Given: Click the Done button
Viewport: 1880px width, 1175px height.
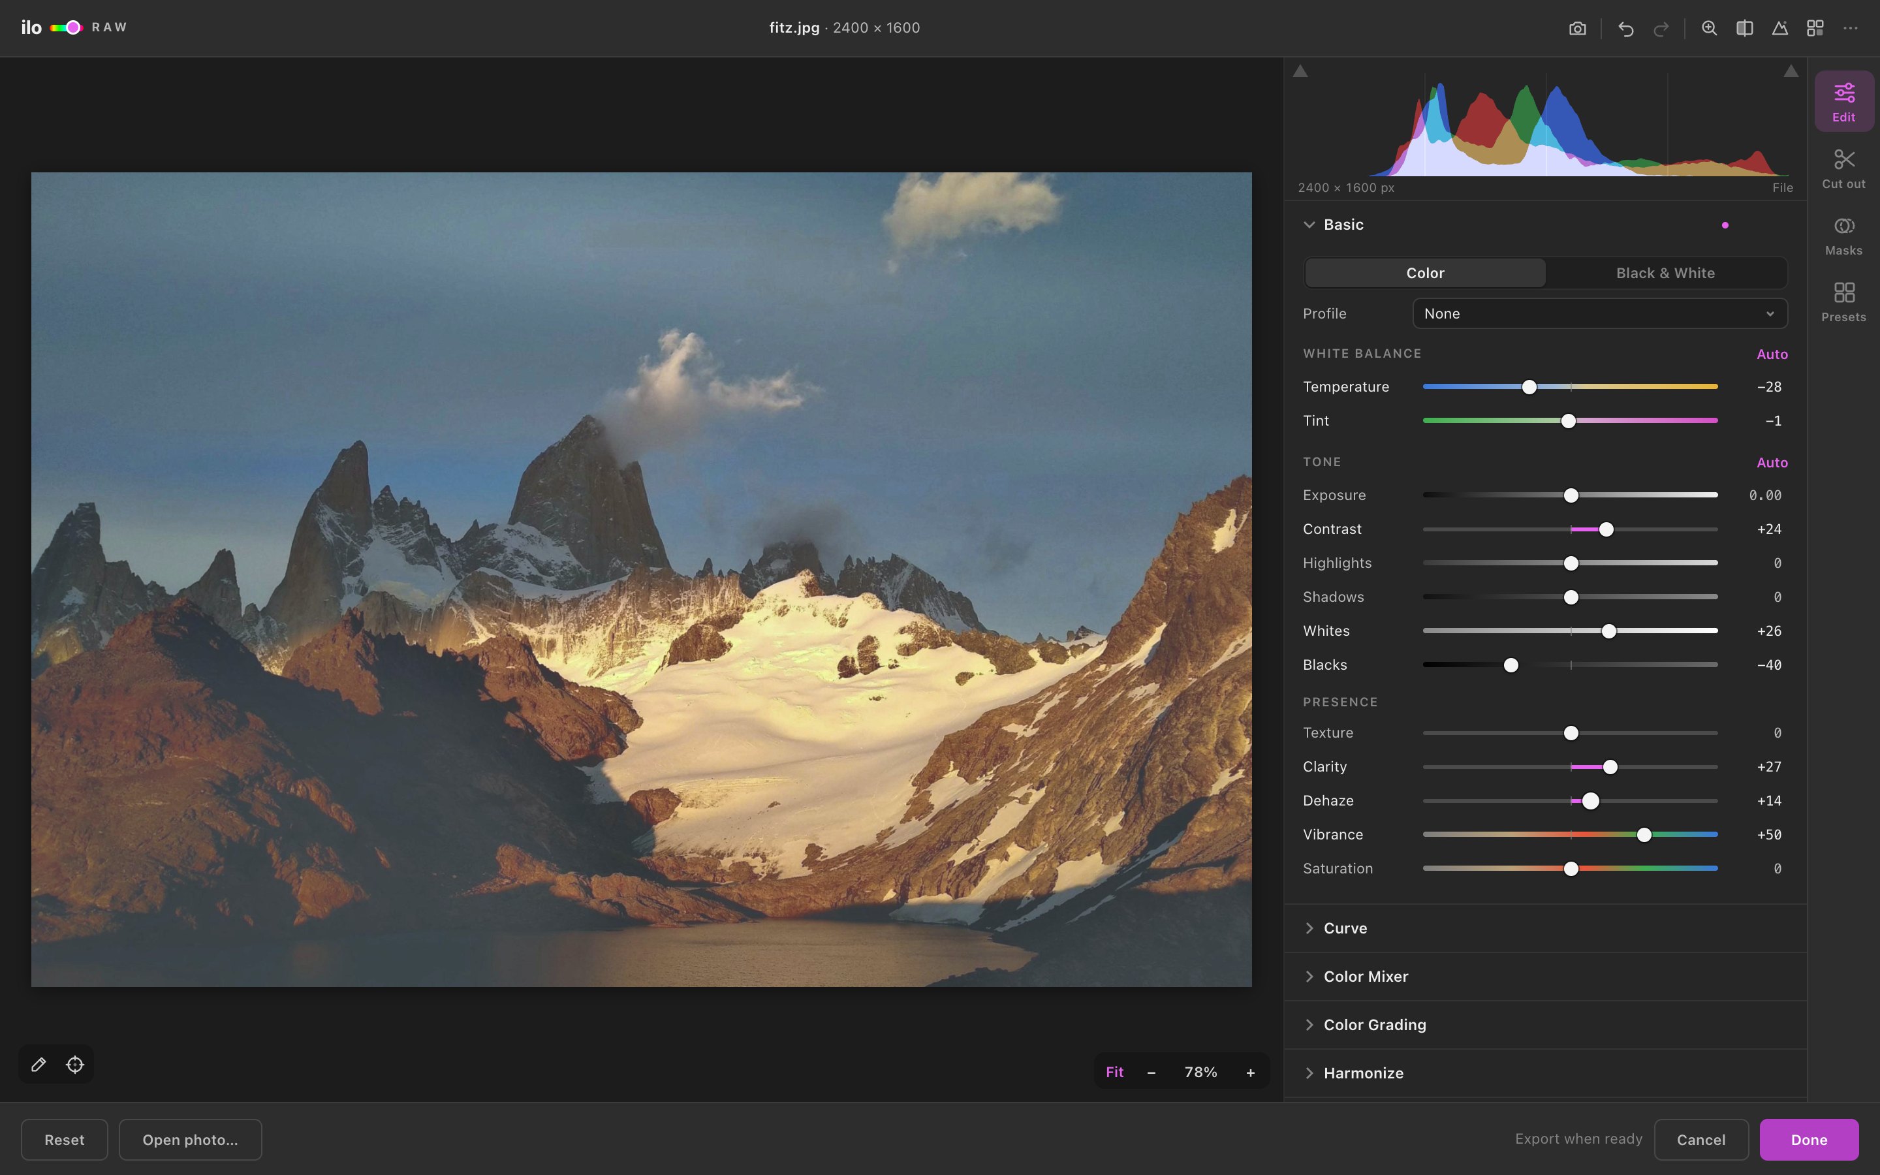Looking at the screenshot, I should pyautogui.click(x=1809, y=1140).
